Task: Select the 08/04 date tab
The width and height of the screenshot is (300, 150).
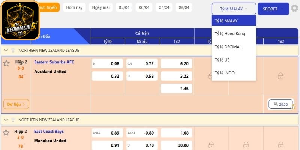Action: [x=184, y=7]
